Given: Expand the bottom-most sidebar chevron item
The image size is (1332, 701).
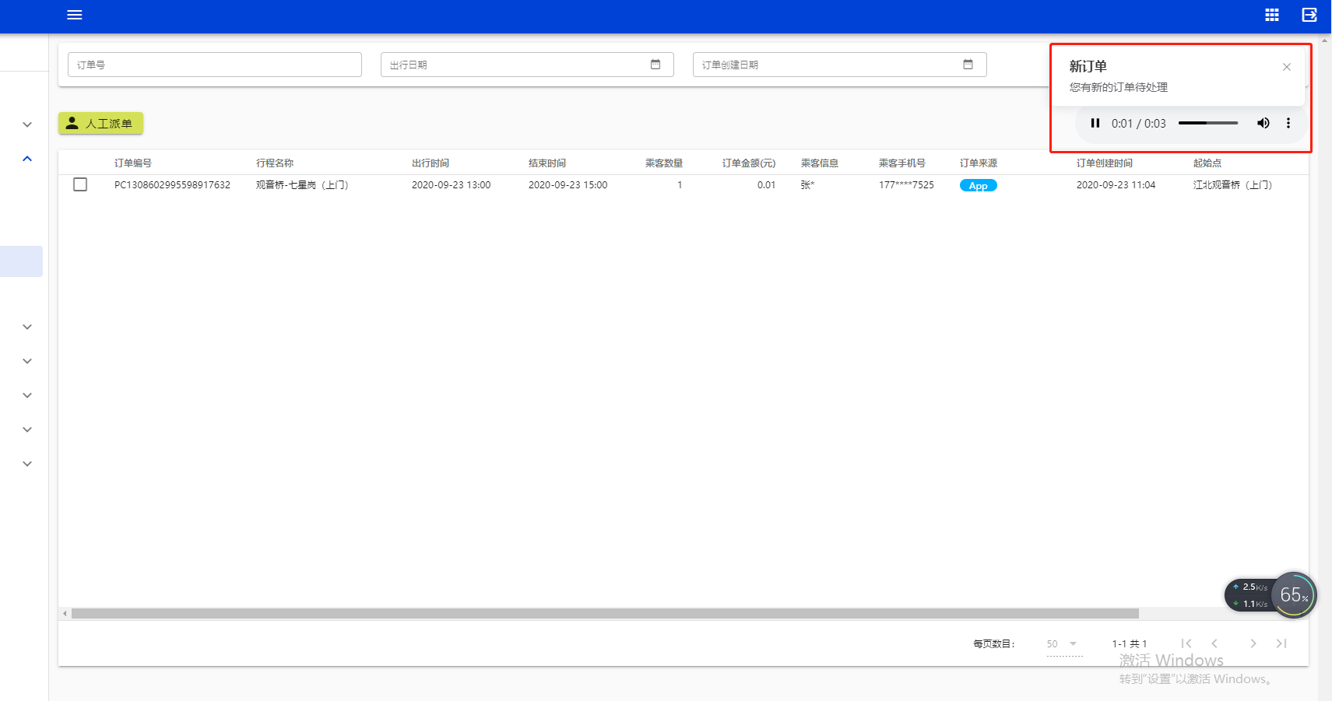Looking at the screenshot, I should pos(26,463).
